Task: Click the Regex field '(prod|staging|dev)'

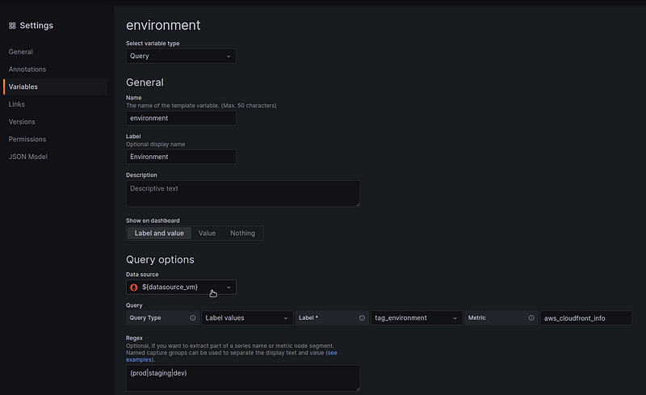Action: click(243, 378)
